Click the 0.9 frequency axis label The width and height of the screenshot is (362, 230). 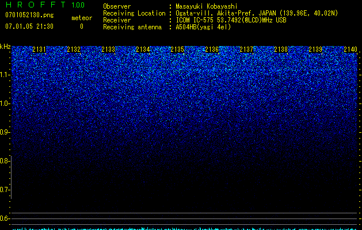(x=5, y=132)
